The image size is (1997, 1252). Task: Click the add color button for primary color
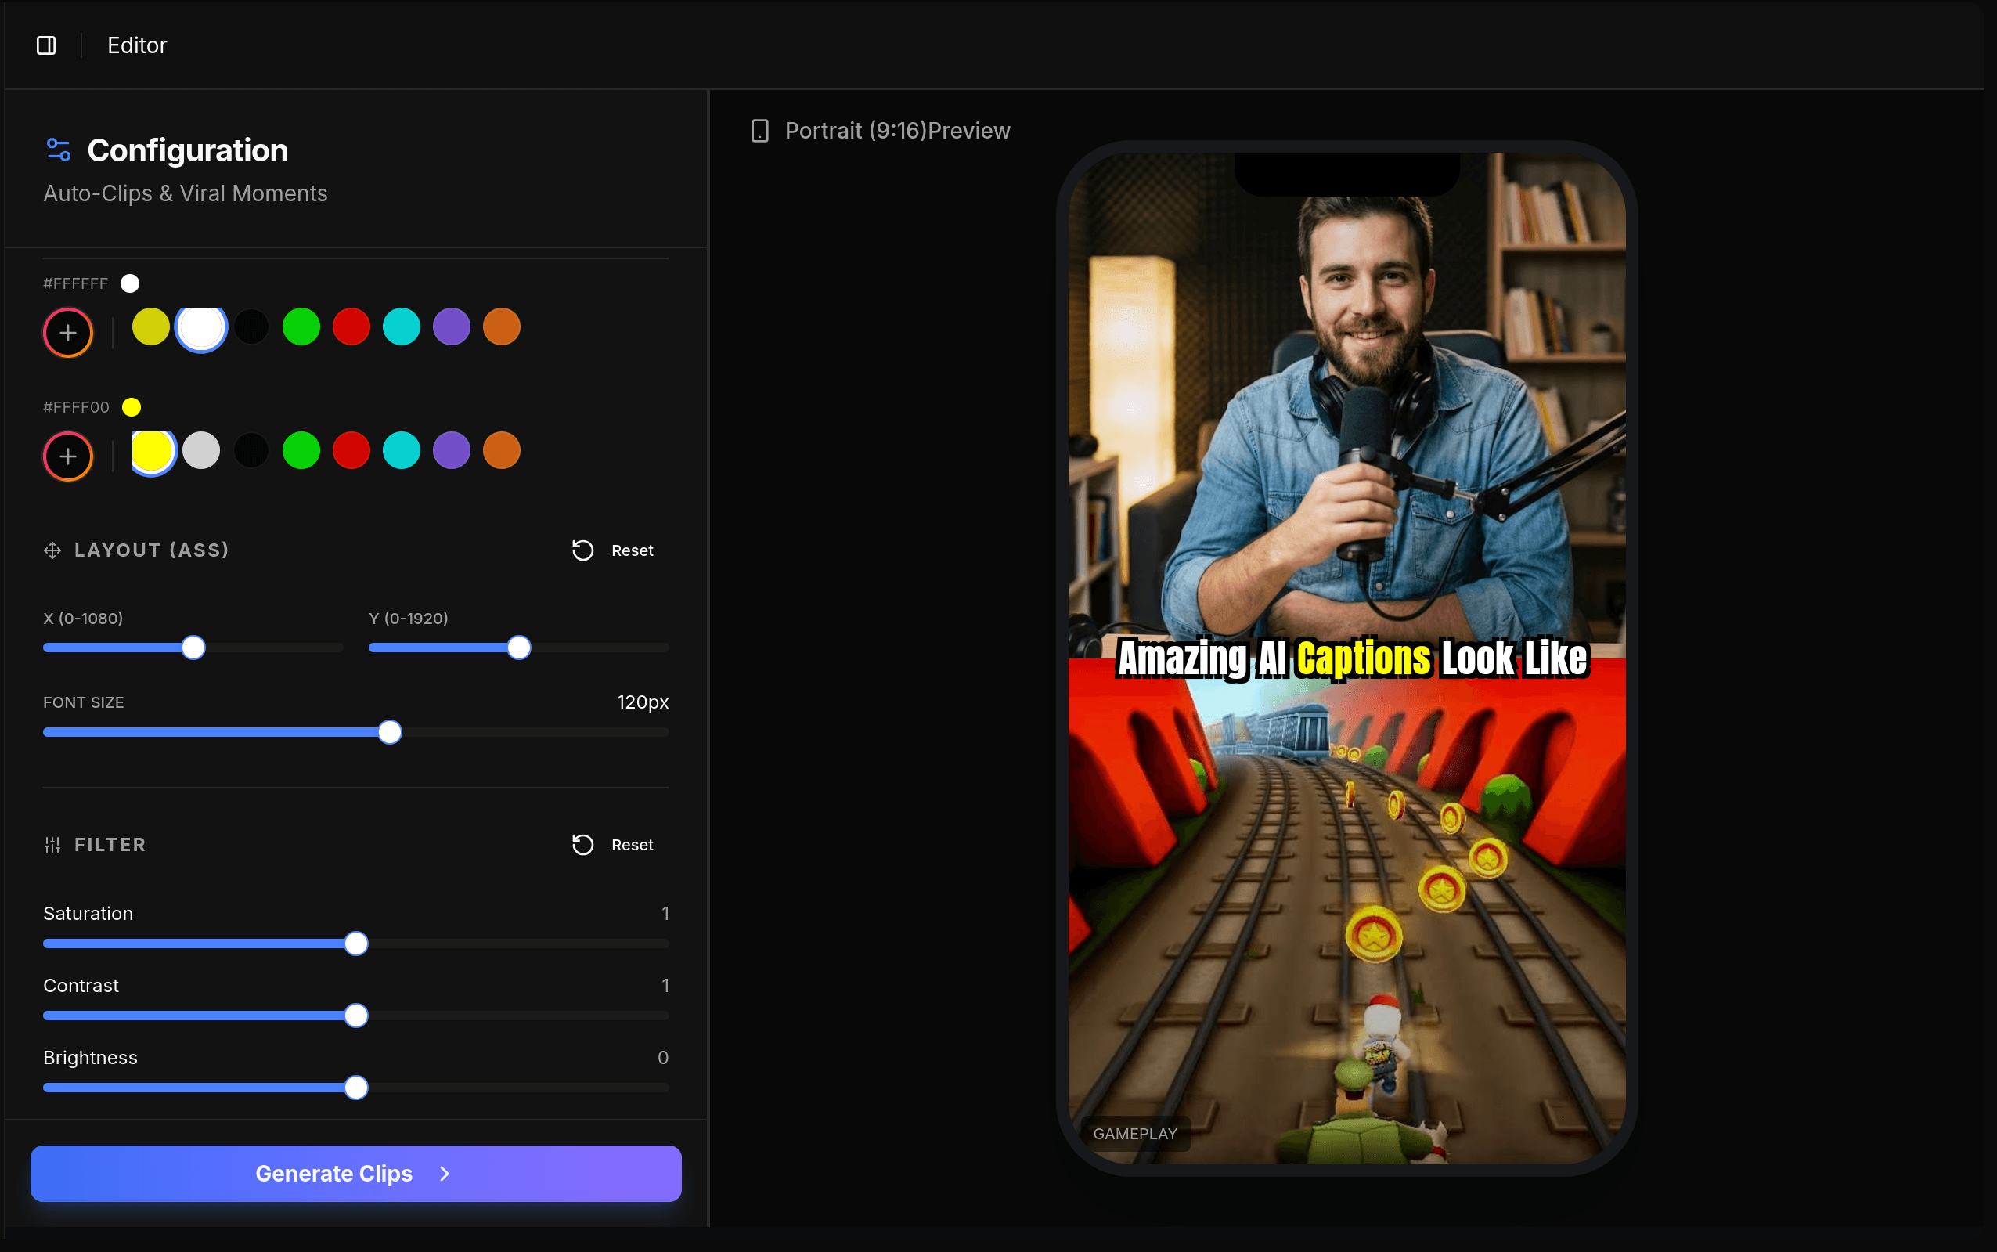click(x=68, y=332)
